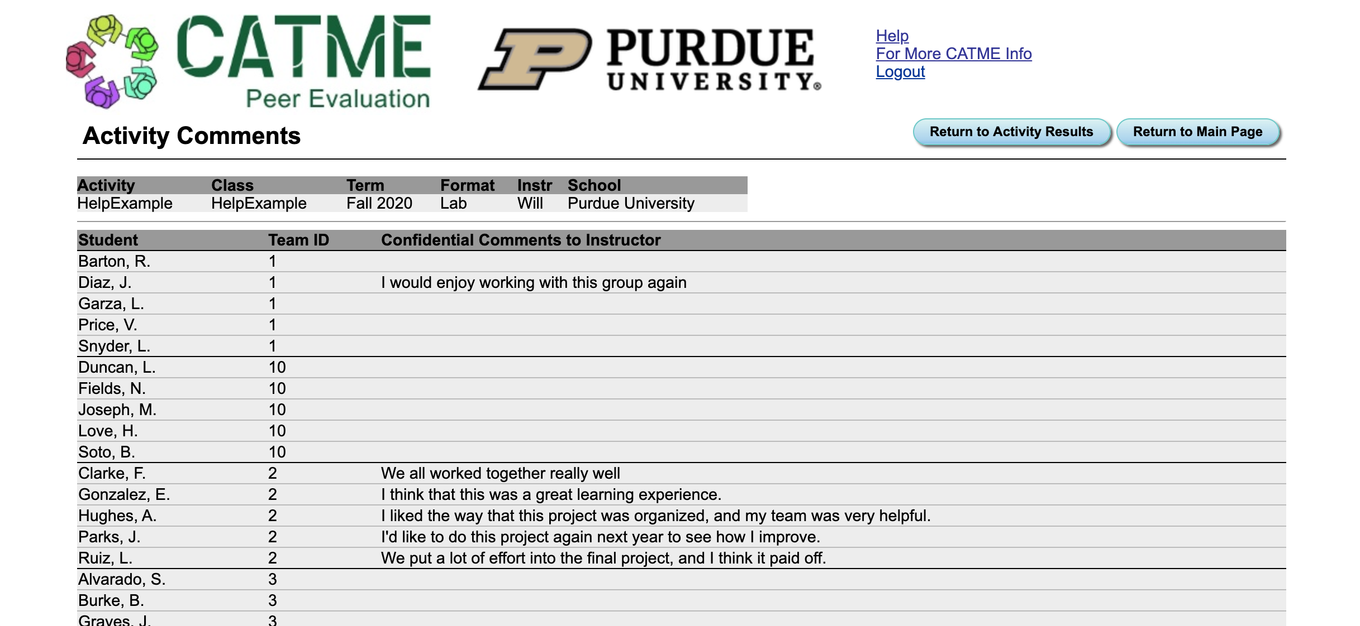Open the For More CATME Info link

click(x=953, y=54)
